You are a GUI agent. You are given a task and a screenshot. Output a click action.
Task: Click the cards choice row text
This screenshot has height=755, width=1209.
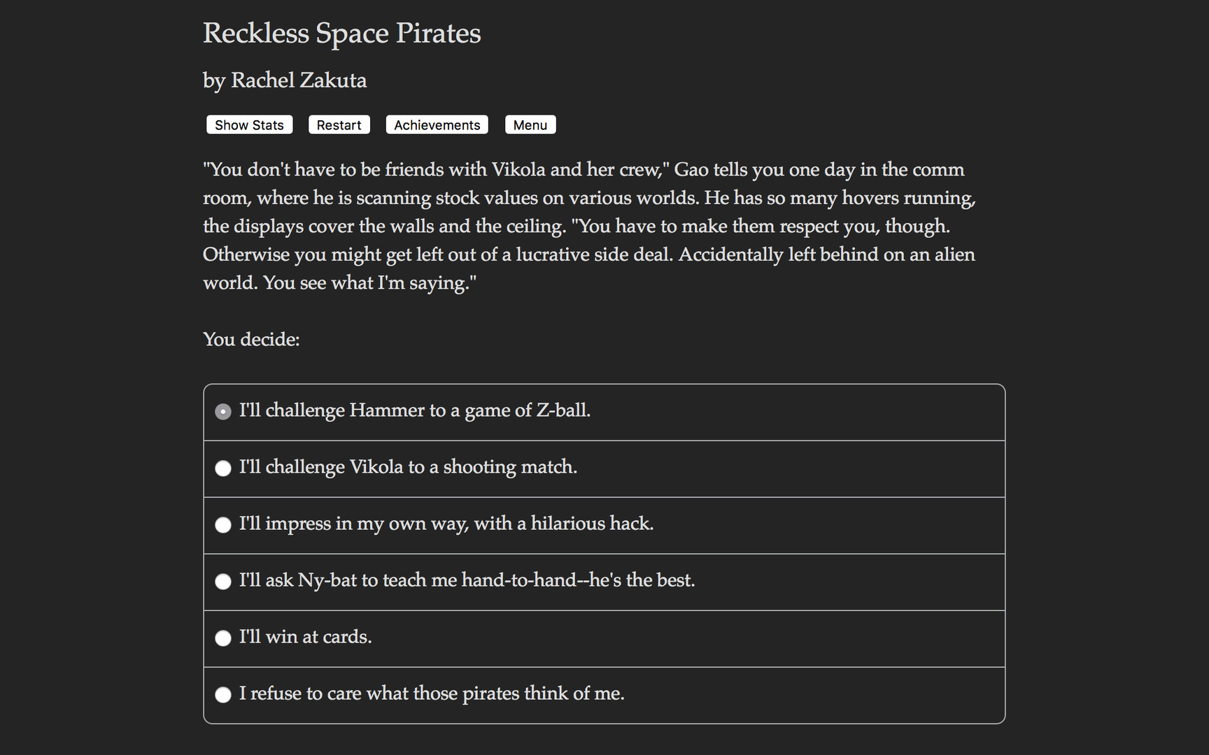click(306, 637)
